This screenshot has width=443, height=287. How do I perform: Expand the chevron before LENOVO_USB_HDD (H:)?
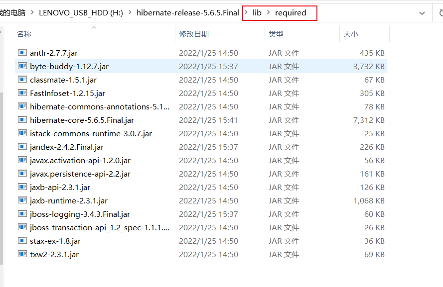[32, 13]
